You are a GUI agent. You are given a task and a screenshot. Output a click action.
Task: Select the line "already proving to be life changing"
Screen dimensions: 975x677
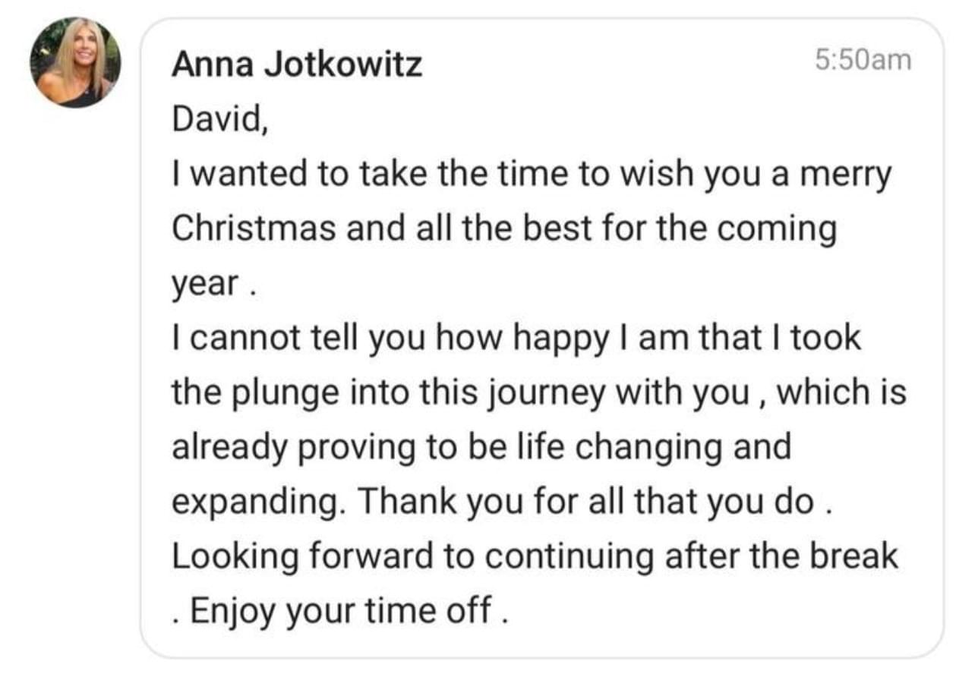[481, 448]
